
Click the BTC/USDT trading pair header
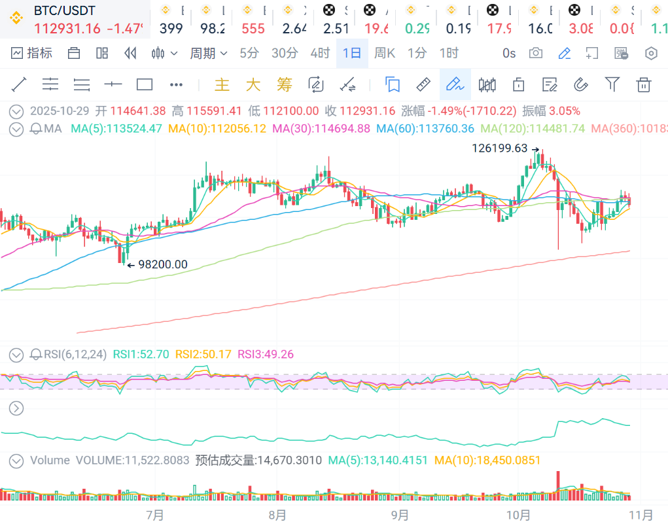point(64,11)
